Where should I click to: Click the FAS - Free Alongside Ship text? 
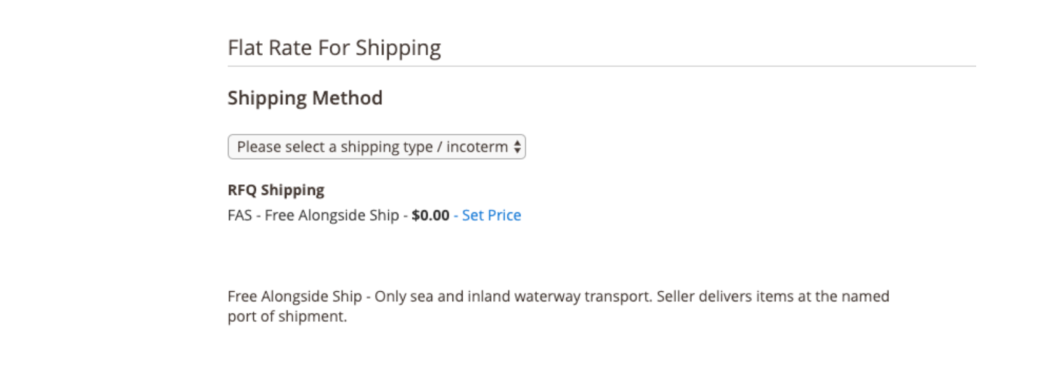pos(313,216)
